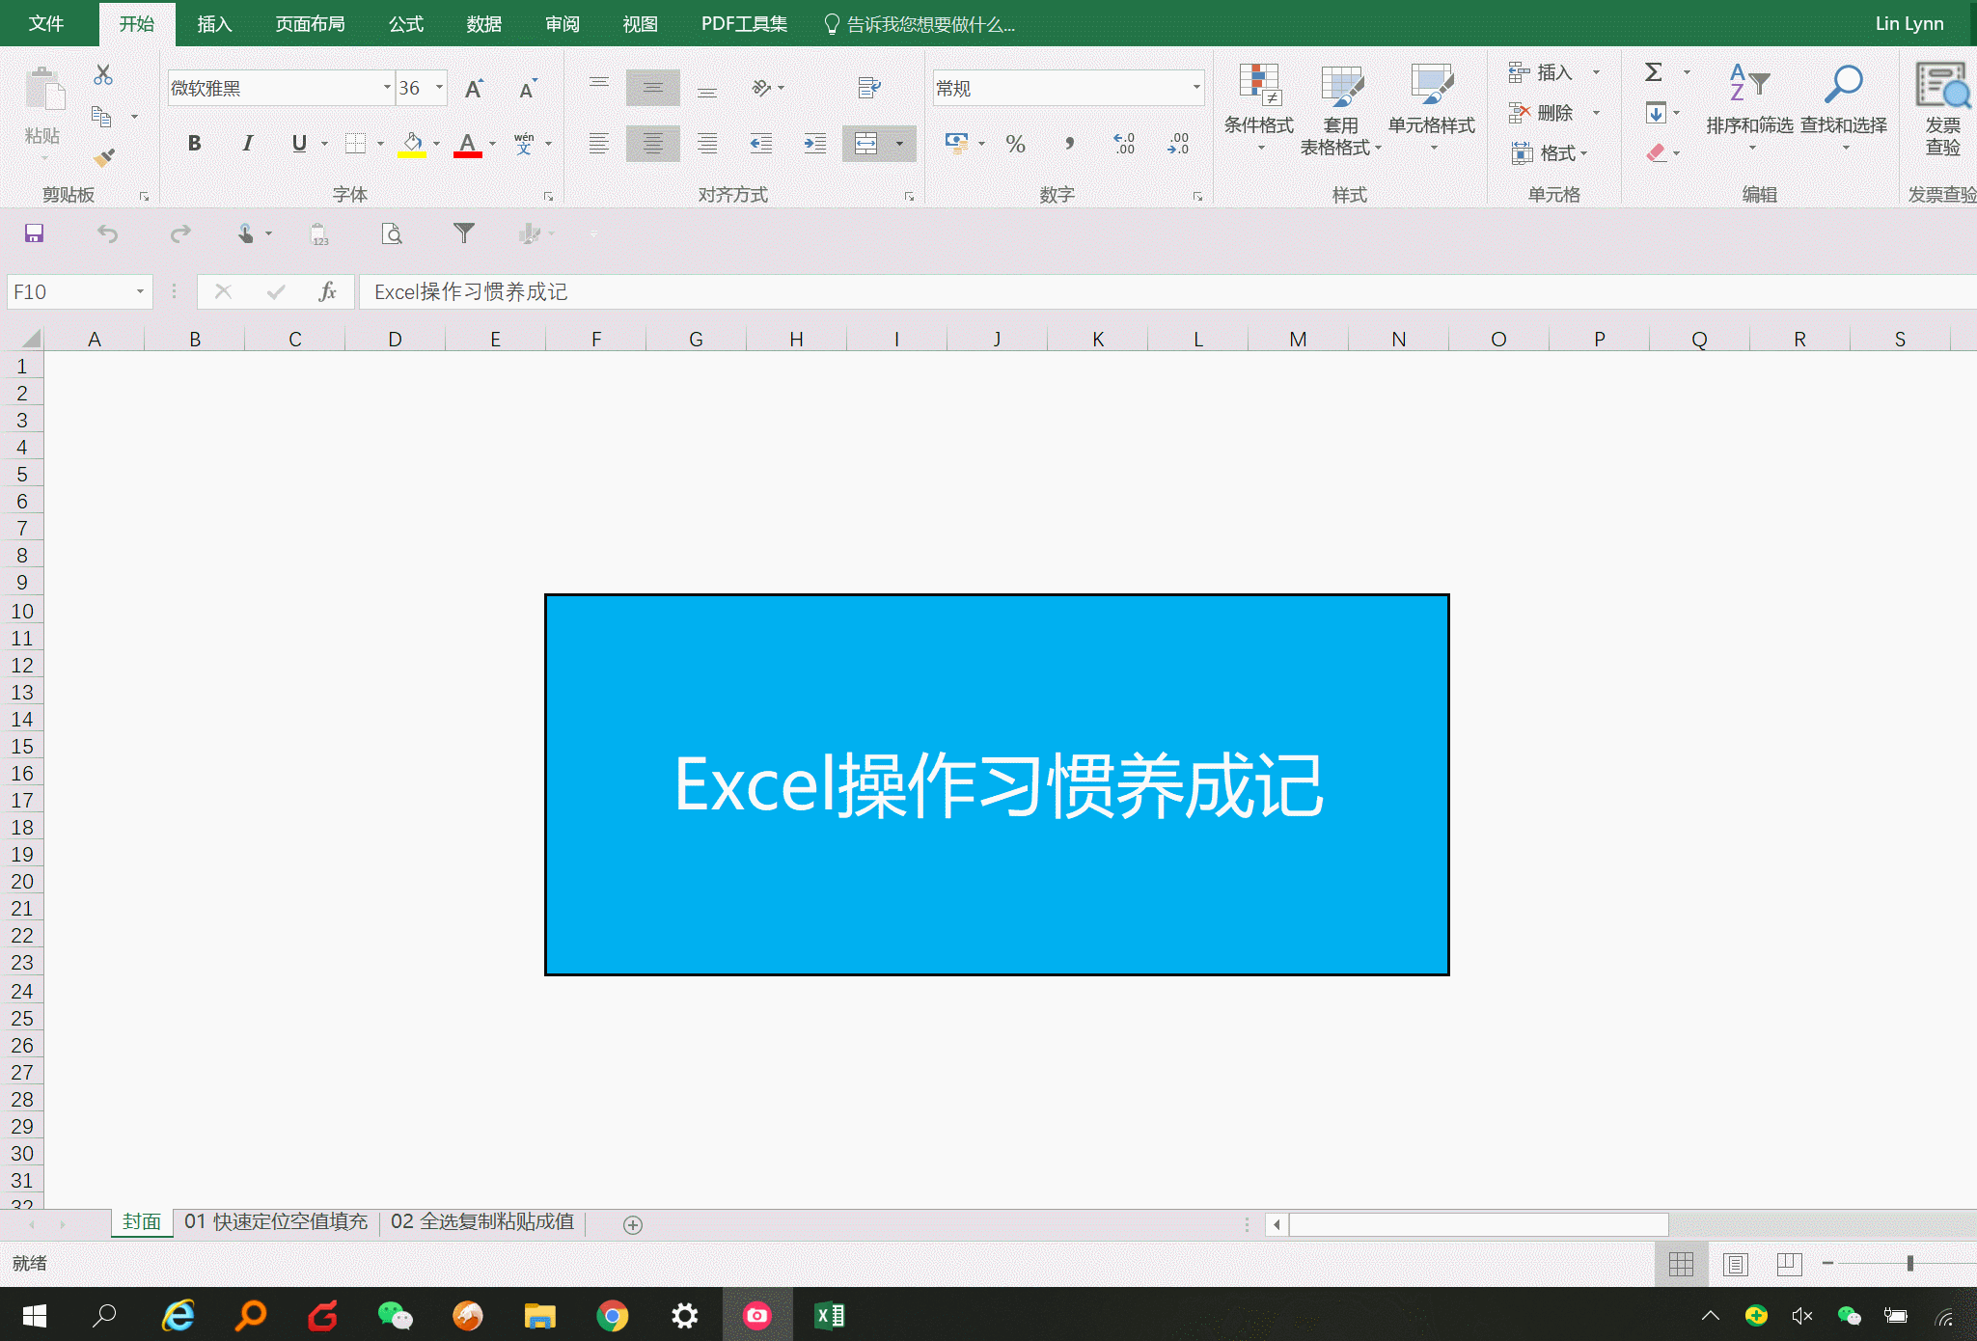Image resolution: width=1977 pixels, height=1341 pixels.
Task: Decrease font size with small A icon
Action: click(x=527, y=89)
